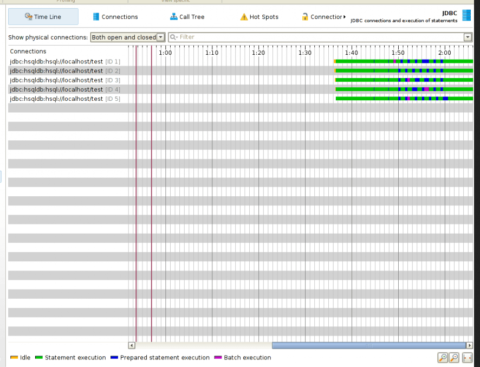480x367 pixels.
Task: Click the Call Tree hierarchy icon
Action: pyautogui.click(x=173, y=17)
